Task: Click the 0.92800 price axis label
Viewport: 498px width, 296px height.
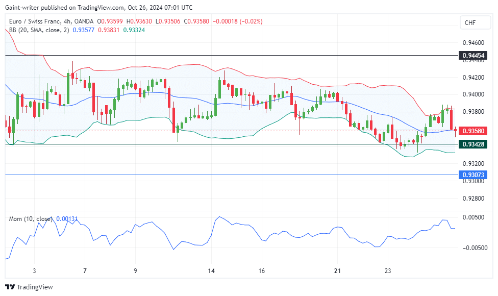Action: 473,198
